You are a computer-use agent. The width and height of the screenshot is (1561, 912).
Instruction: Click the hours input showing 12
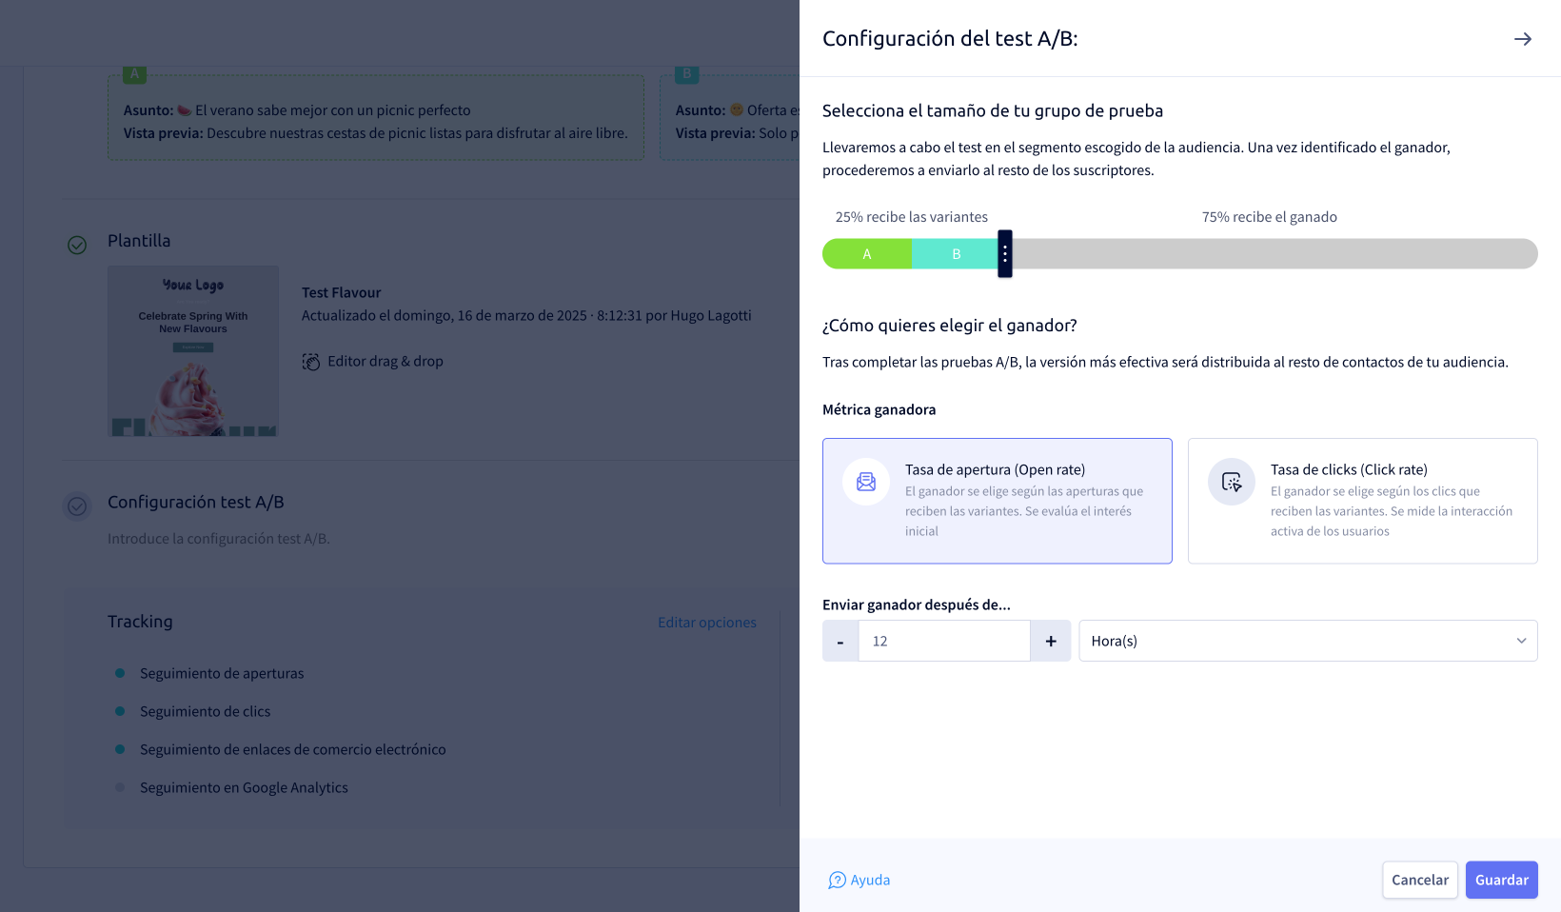point(944,641)
